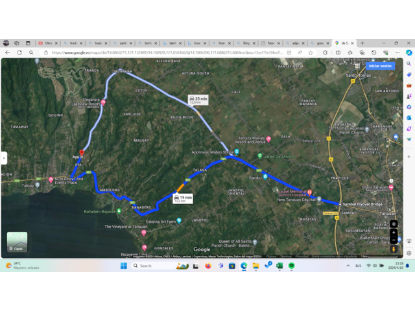
Task: Click the red Aya destination pin
Action: [82, 153]
